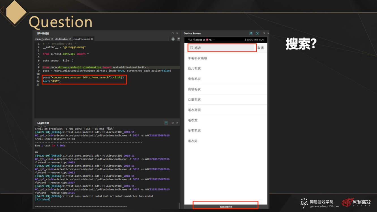Click the Log panel vertical scrollbar
The width and height of the screenshot is (377, 212).
[x=179, y=206]
